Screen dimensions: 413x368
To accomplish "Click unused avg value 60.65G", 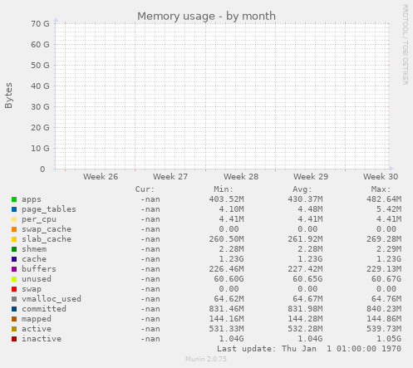I will point(307,279).
